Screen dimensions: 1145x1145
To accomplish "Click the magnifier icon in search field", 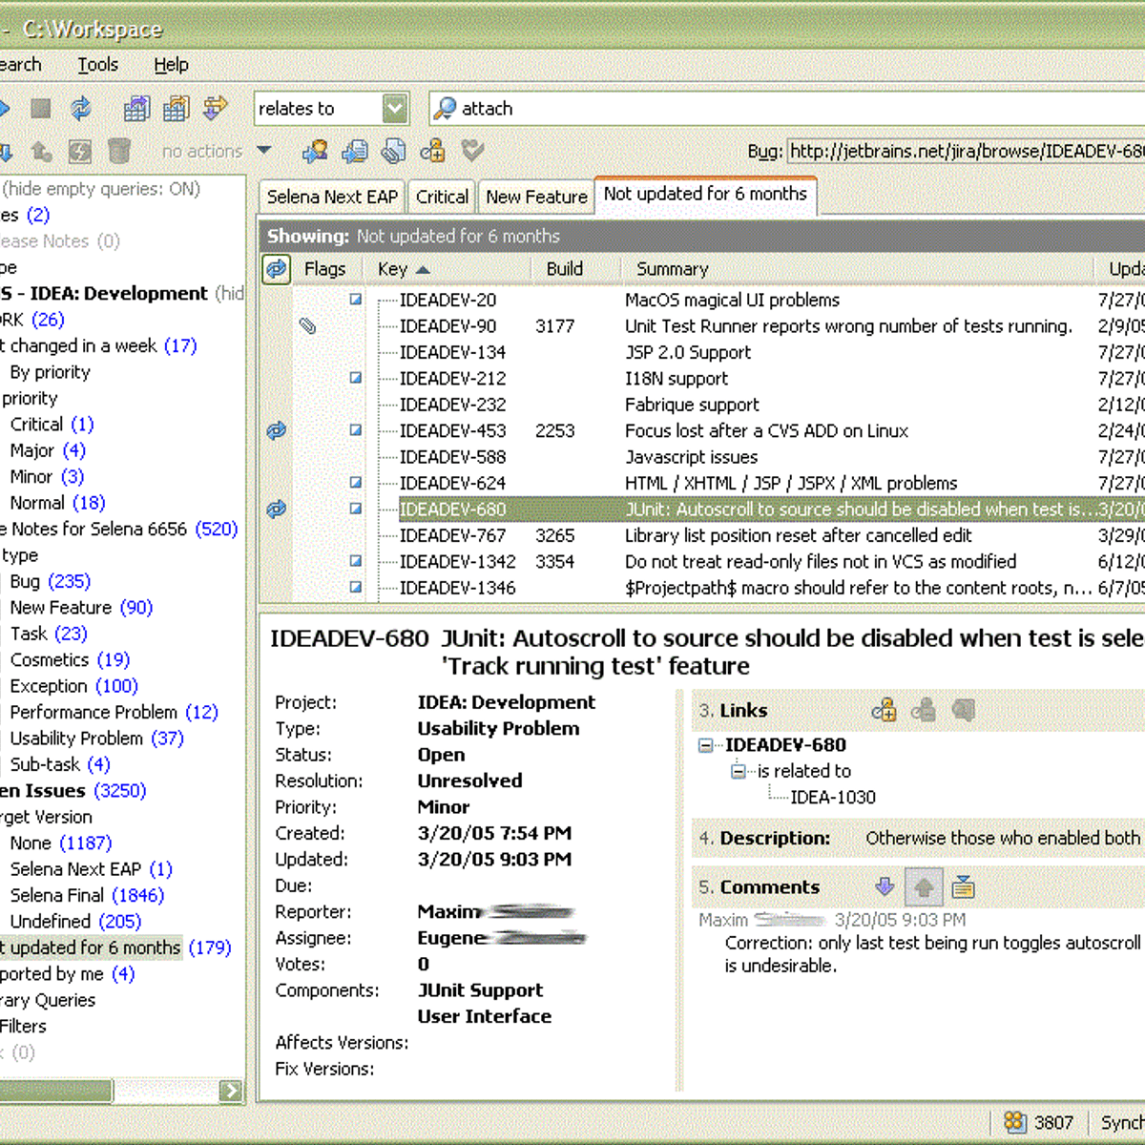I will point(445,109).
